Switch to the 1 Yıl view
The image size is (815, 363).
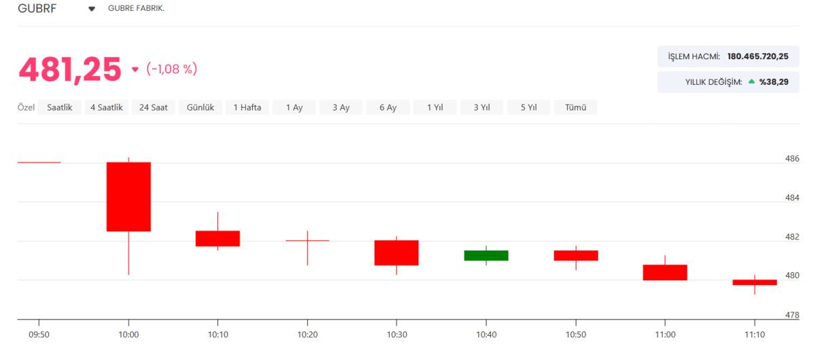pyautogui.click(x=435, y=107)
